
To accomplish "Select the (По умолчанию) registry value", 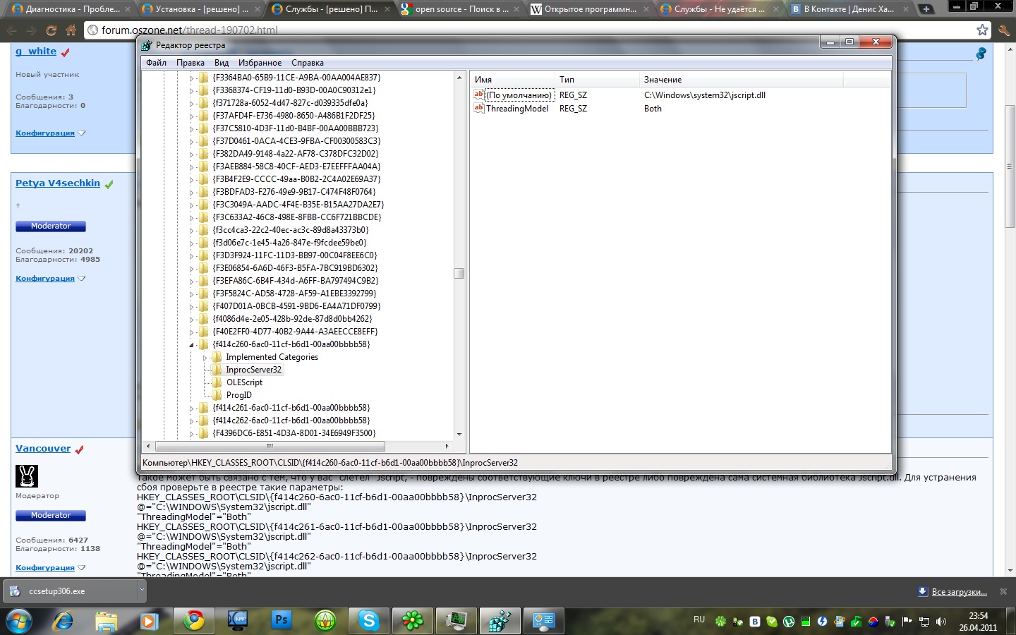I will pos(519,95).
